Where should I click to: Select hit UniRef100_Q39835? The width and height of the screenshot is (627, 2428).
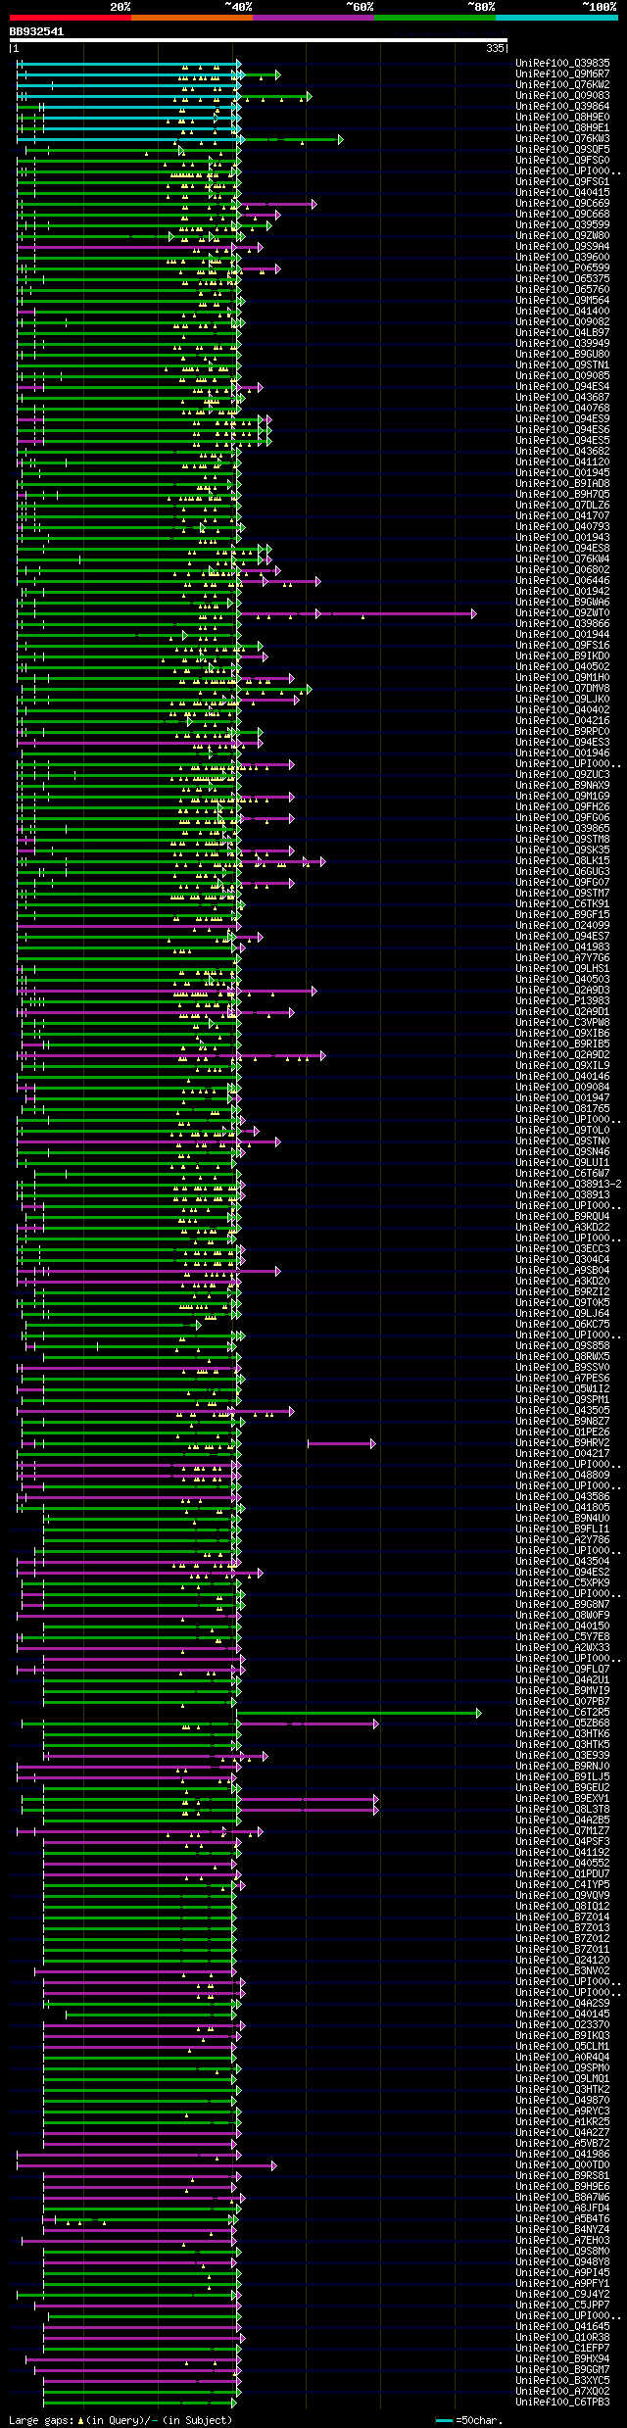click(562, 64)
